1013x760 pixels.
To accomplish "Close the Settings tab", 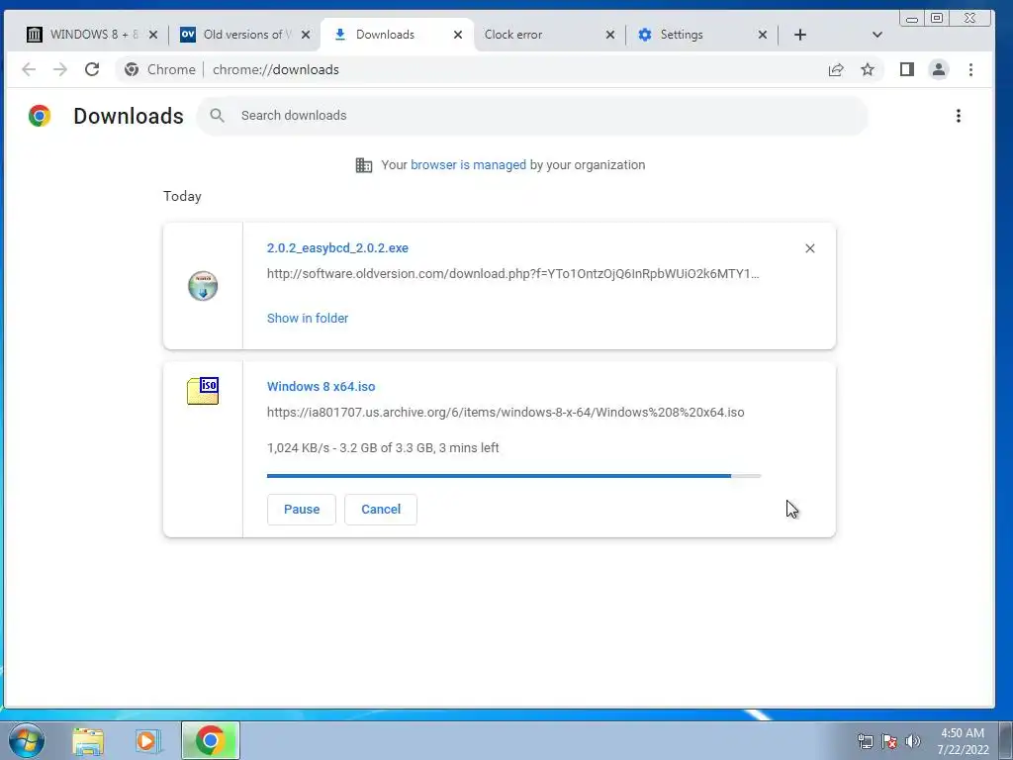I will (x=763, y=35).
